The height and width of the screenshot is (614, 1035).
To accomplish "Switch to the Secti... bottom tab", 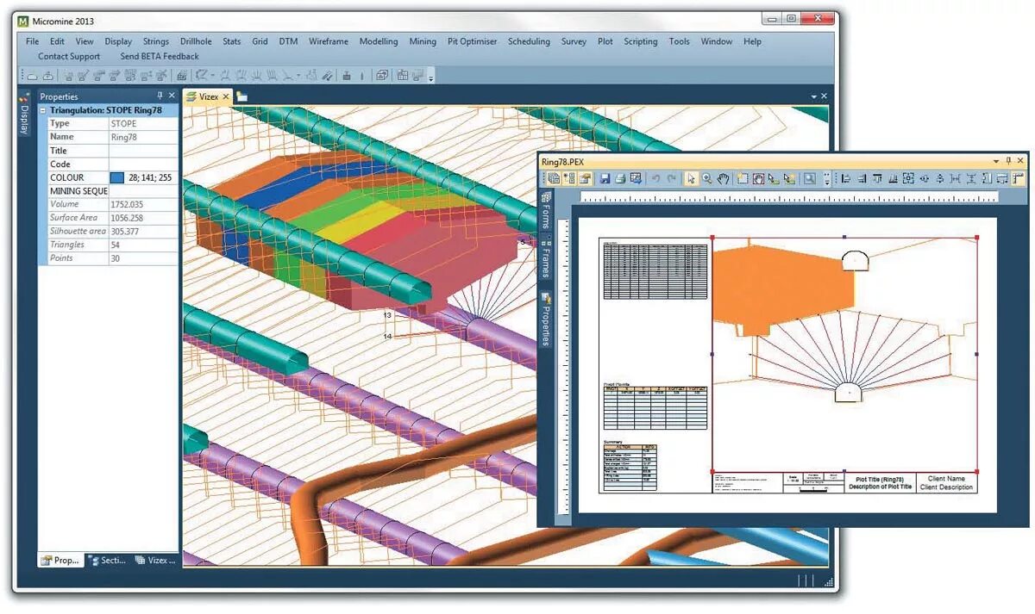I will coord(108,560).
